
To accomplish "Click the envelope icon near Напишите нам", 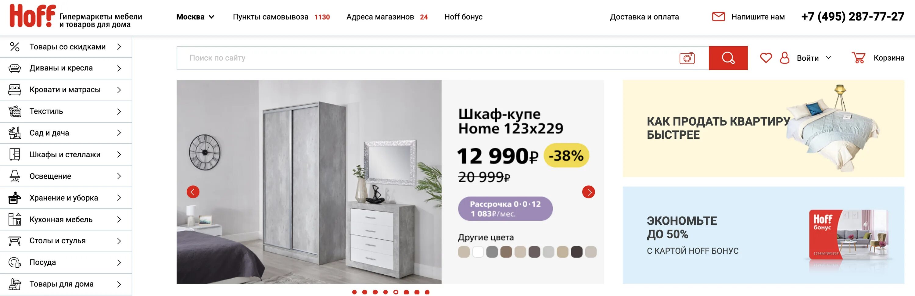I will 718,17.
